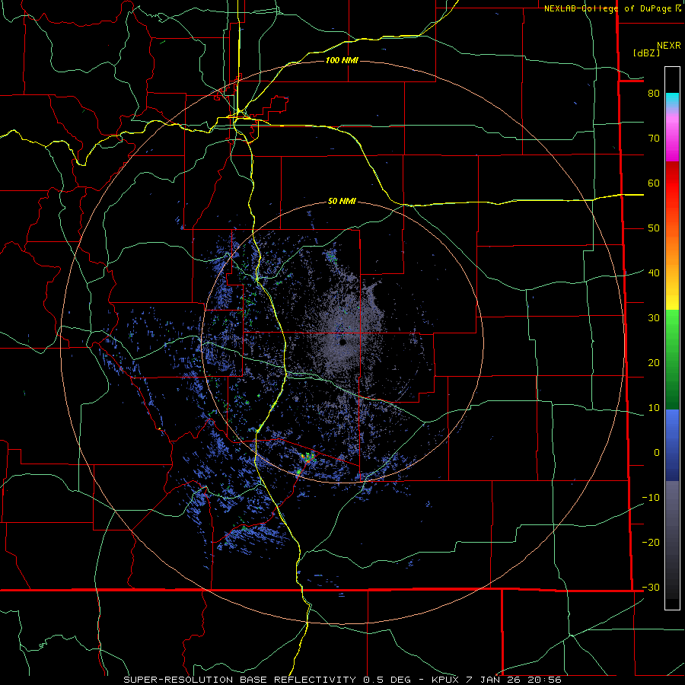This screenshot has width=685, height=685.
Task: Click the NEXR label above the scale
Action: click(x=668, y=46)
